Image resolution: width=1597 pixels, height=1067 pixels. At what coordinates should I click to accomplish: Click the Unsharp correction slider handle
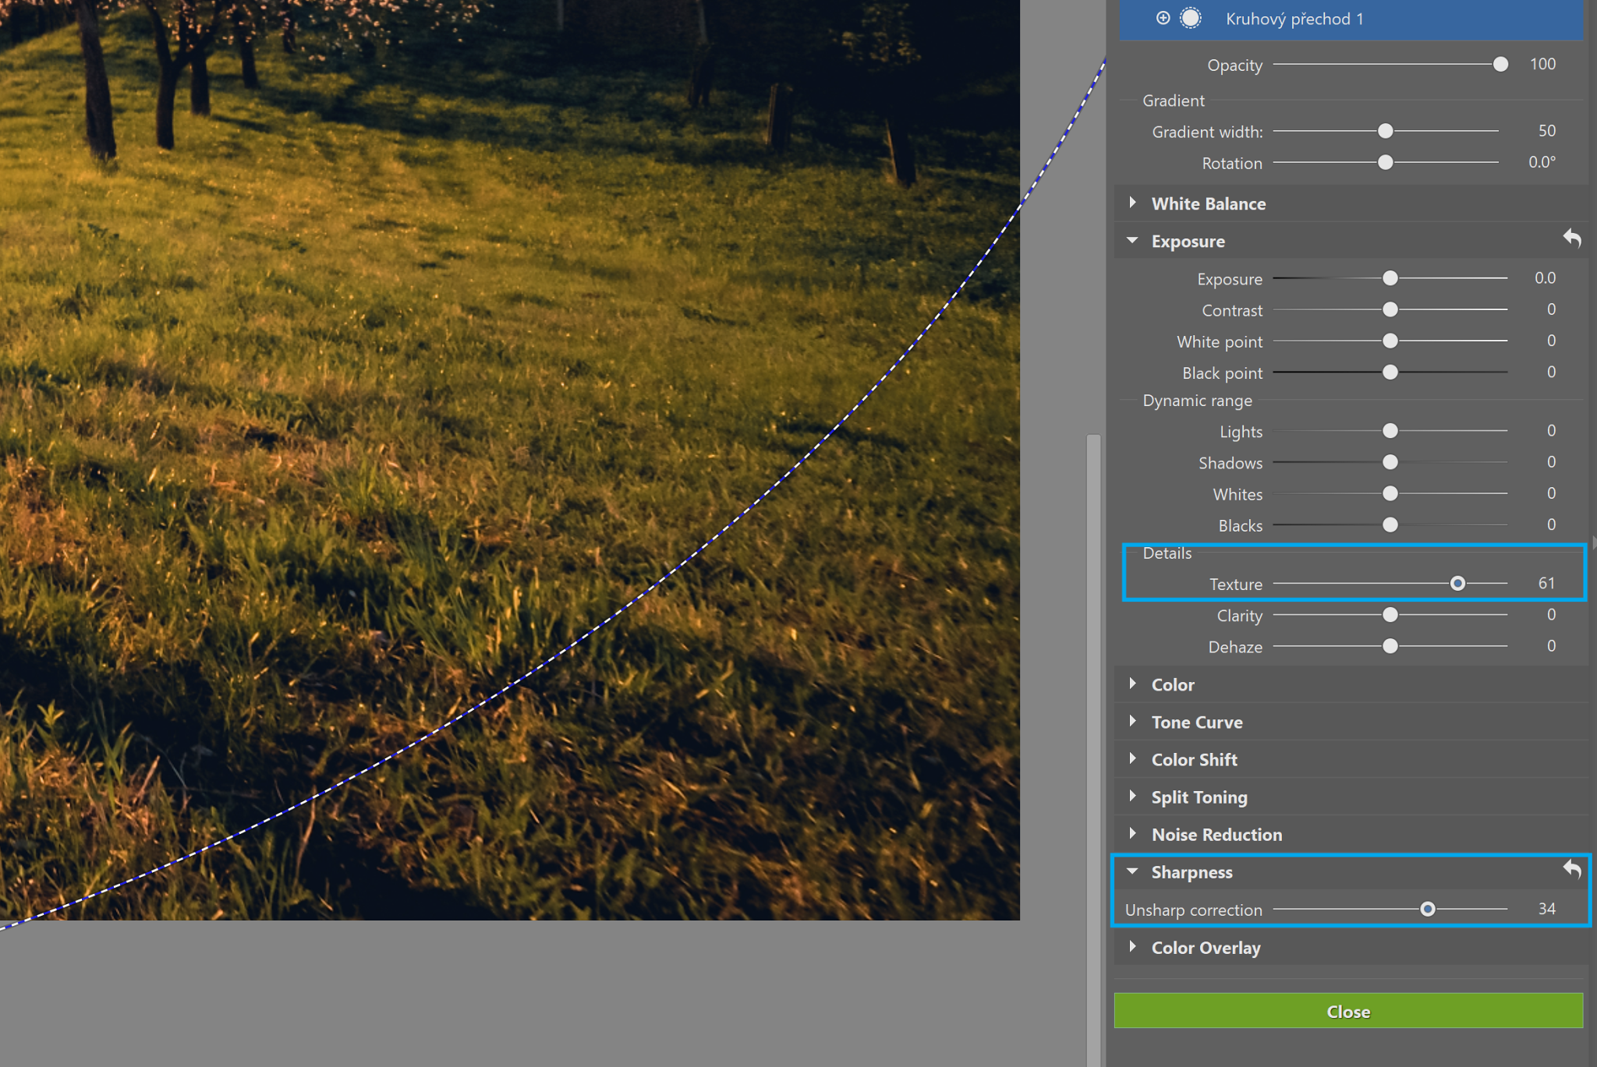pos(1427,909)
